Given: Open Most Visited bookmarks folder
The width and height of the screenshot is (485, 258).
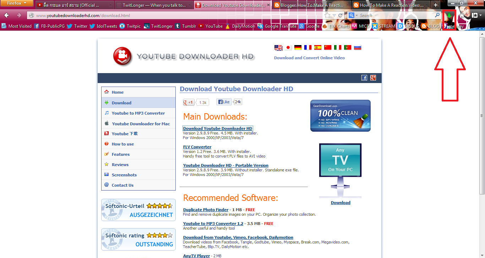Looking at the screenshot, I should [17, 26].
